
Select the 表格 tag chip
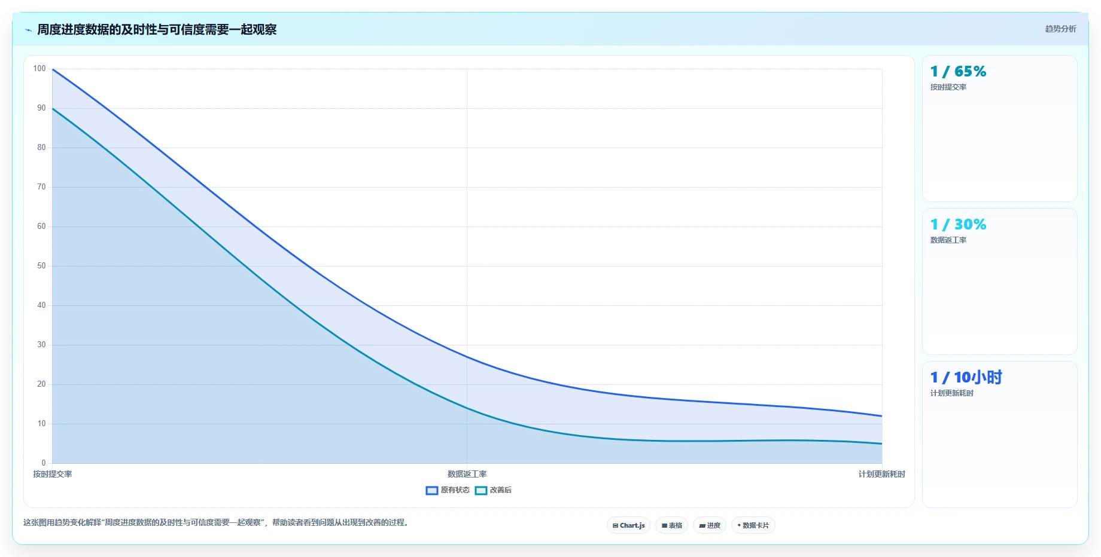671,525
